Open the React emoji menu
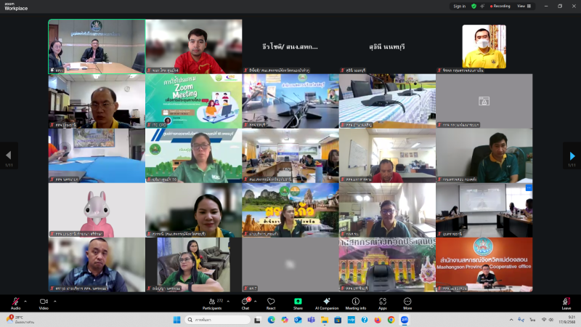 [271, 302]
